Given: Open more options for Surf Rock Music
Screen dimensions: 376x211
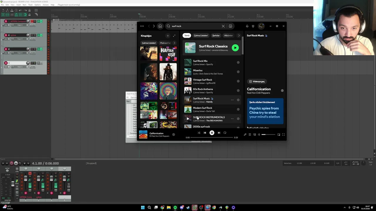Looking at the screenshot, I should click(x=232, y=100).
